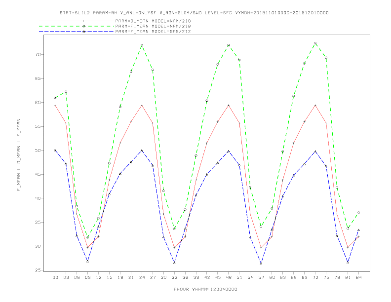Click the plus marker in the O_MEAN legend line
This screenshot has width=391, height=302.
coord(84,21)
